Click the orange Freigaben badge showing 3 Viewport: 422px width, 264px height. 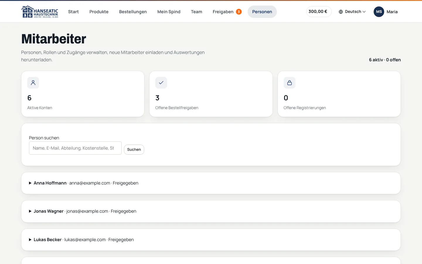pyautogui.click(x=239, y=12)
